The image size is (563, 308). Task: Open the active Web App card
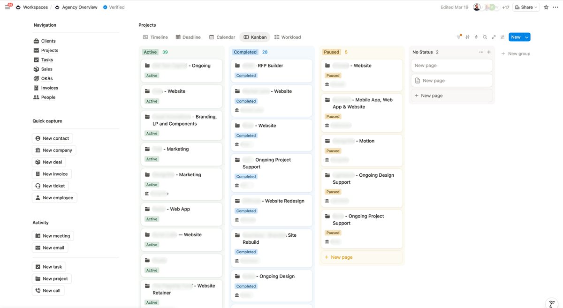(x=181, y=214)
